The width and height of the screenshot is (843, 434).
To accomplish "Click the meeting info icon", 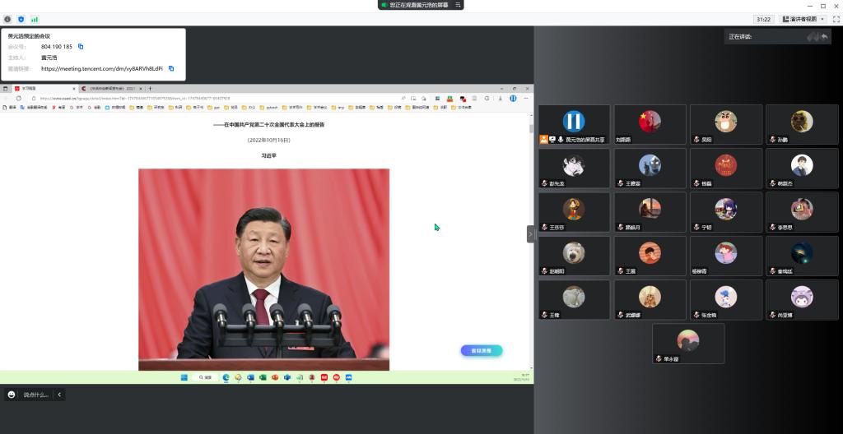I will point(7,19).
